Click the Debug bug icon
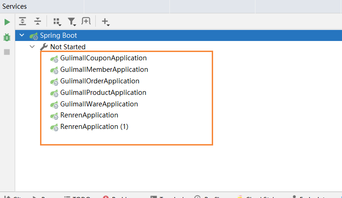The width and height of the screenshot is (342, 198). (x=7, y=37)
